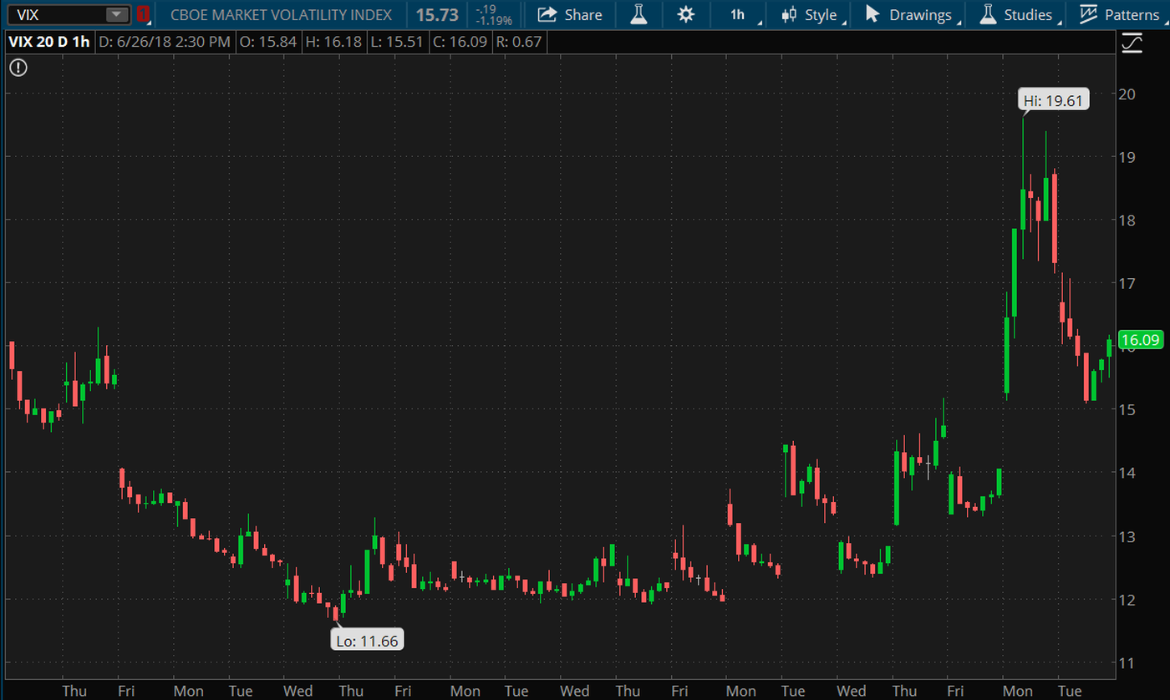This screenshot has width=1170, height=700.
Task: Click the exclamation info icon on chart
Action: point(18,68)
